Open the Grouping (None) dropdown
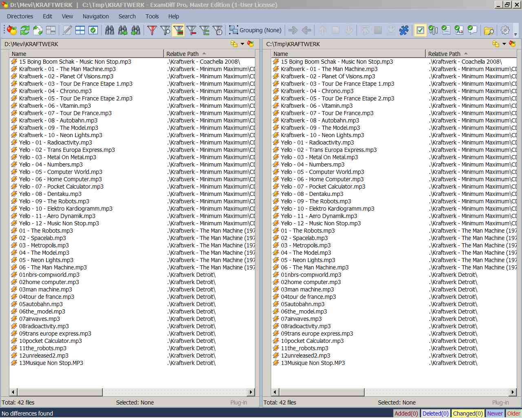522x418 pixels. tap(255, 30)
